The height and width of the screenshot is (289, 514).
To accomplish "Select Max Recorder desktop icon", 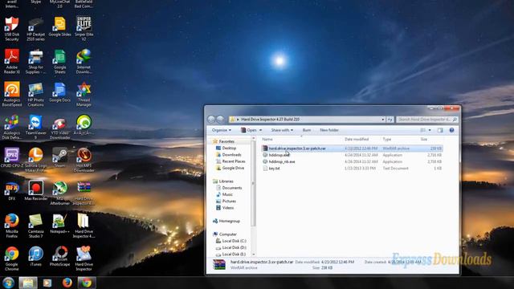I will click(x=35, y=191).
